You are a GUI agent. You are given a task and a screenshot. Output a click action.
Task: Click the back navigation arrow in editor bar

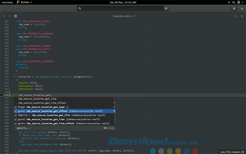[4, 16]
